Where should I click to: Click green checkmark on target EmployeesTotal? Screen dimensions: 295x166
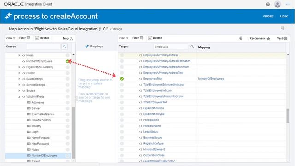pyautogui.click(x=122, y=79)
